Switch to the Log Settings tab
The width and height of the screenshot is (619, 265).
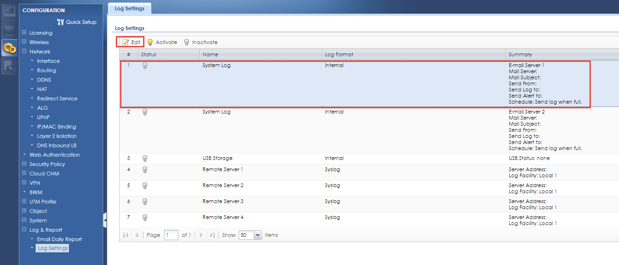129,8
